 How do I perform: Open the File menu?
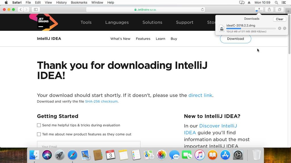(28, 3)
